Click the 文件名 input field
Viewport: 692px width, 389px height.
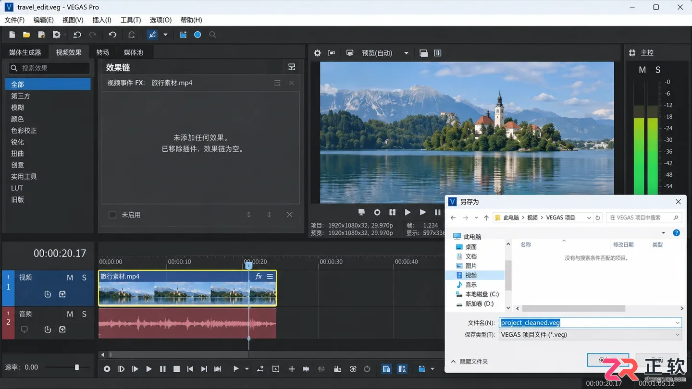tap(591, 323)
